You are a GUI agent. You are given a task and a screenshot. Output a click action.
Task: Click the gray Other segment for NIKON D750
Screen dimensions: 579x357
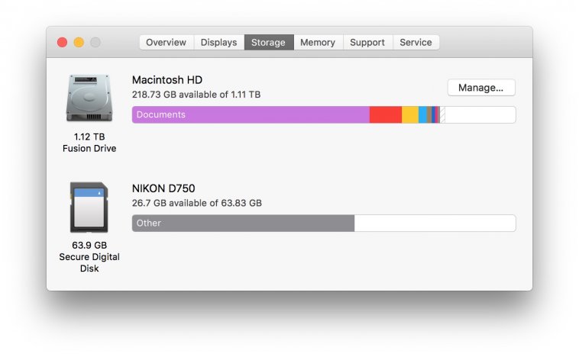coord(243,224)
